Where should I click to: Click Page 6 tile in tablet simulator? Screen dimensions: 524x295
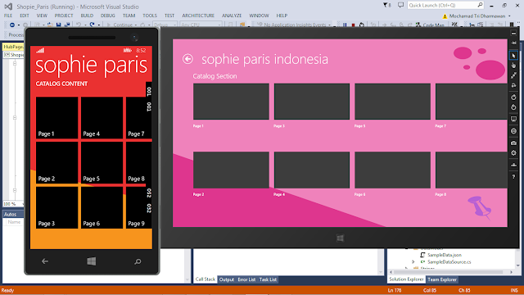point(392,170)
